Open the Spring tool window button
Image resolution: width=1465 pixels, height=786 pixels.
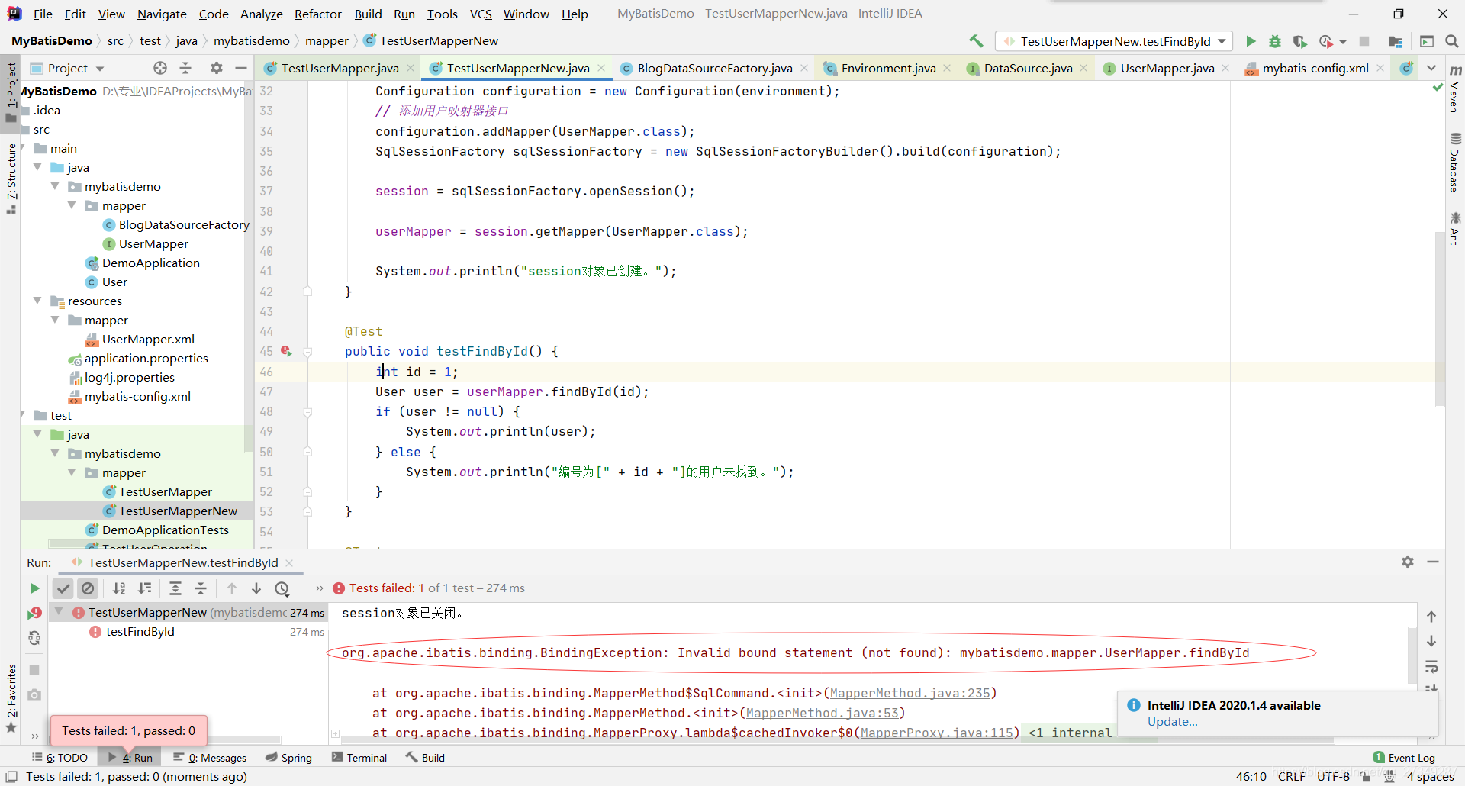(x=288, y=757)
